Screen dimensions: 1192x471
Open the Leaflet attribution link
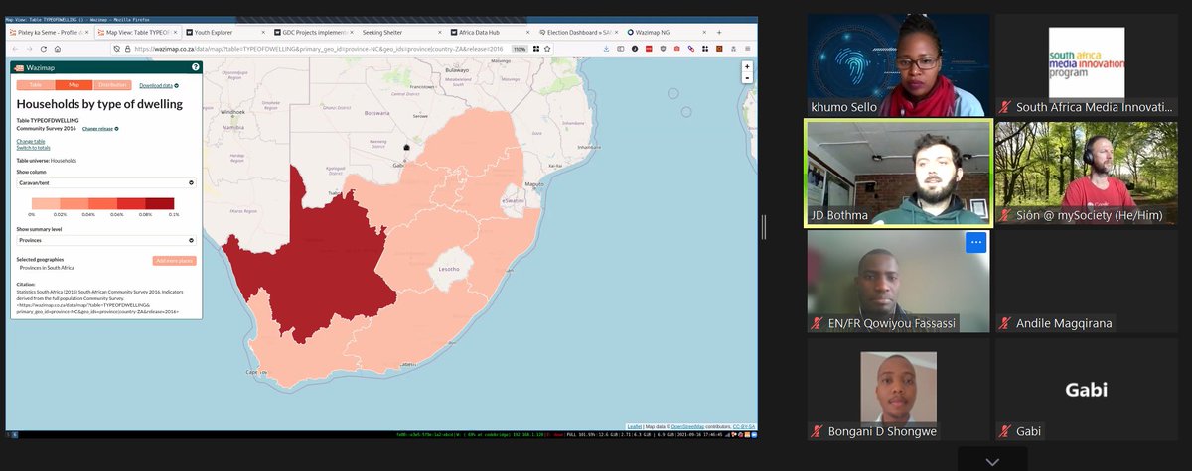634,426
